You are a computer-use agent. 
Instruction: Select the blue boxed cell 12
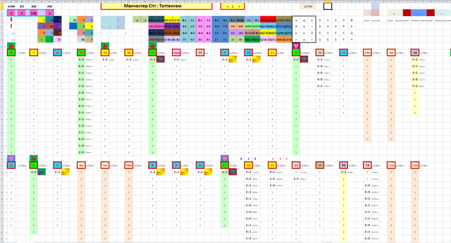coord(57,53)
